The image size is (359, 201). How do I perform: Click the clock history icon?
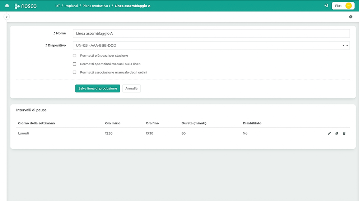(x=351, y=17)
